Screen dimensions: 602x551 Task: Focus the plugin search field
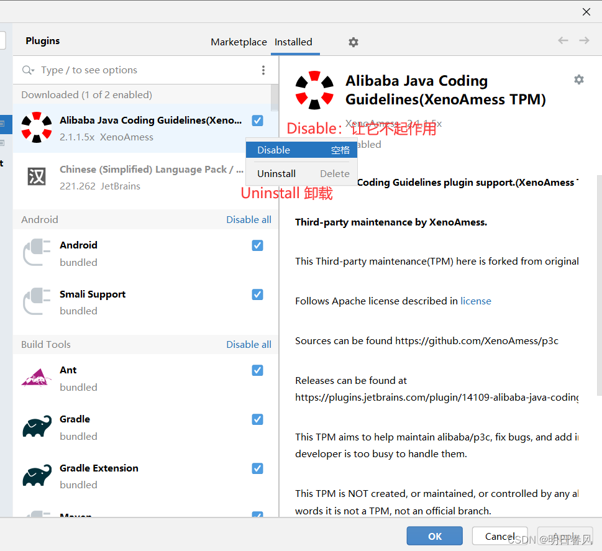coord(146,70)
